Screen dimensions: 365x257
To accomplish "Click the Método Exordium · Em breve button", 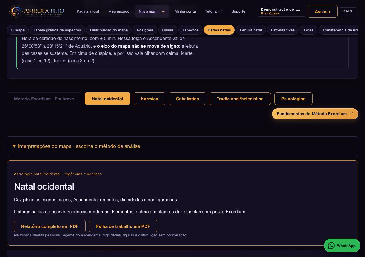I will [x=44, y=99].
